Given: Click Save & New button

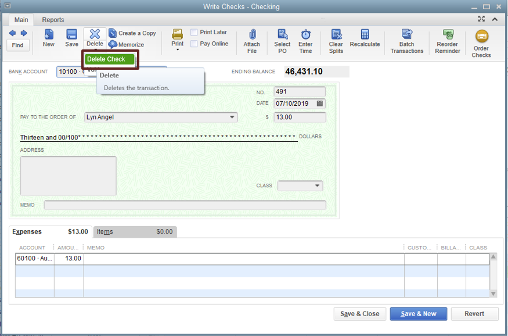Looking at the screenshot, I should click(418, 314).
